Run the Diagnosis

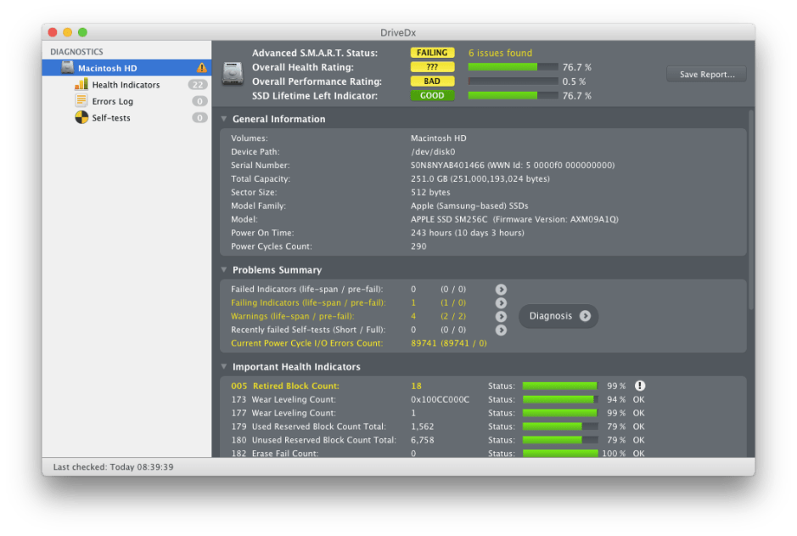tap(558, 316)
